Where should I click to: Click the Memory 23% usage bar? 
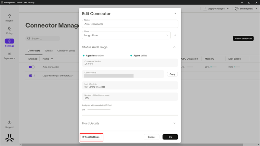(x=214, y=67)
